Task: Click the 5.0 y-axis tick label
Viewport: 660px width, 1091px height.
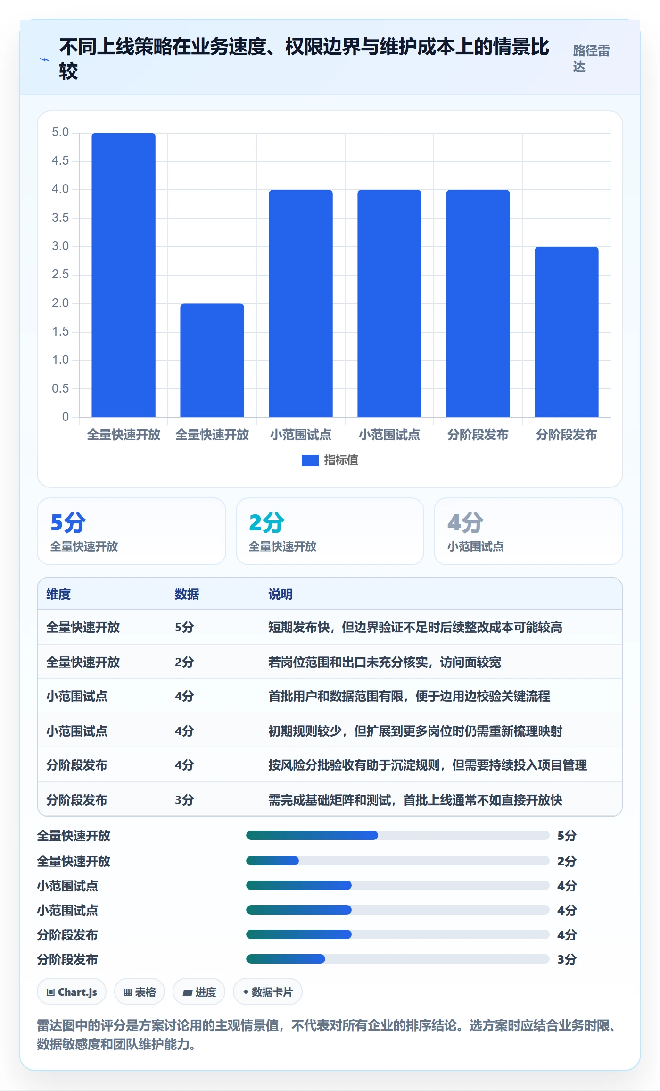Action: (60, 132)
